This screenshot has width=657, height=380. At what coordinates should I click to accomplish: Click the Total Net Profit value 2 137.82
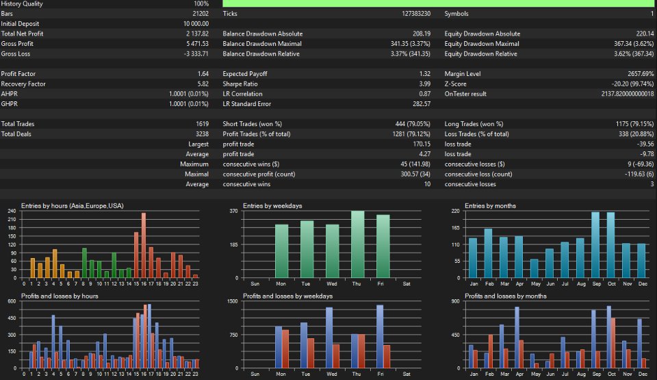pos(197,34)
